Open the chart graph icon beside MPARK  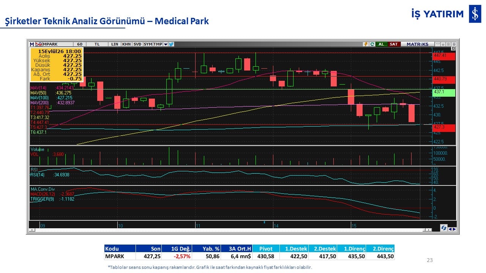point(39,44)
